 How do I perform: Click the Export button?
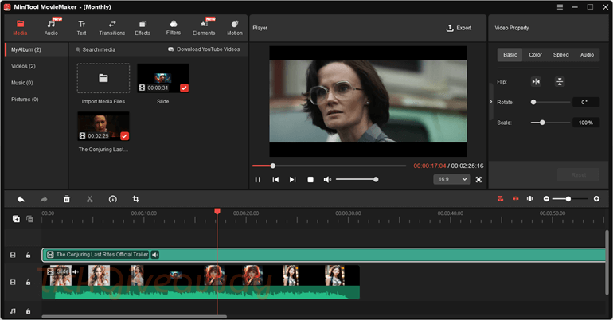[459, 28]
